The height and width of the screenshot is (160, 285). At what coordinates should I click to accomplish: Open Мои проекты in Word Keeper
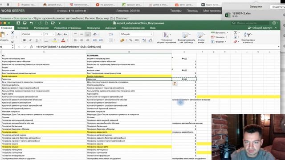point(212,11)
